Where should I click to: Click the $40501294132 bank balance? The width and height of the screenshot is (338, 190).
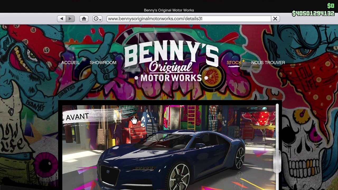point(313,13)
